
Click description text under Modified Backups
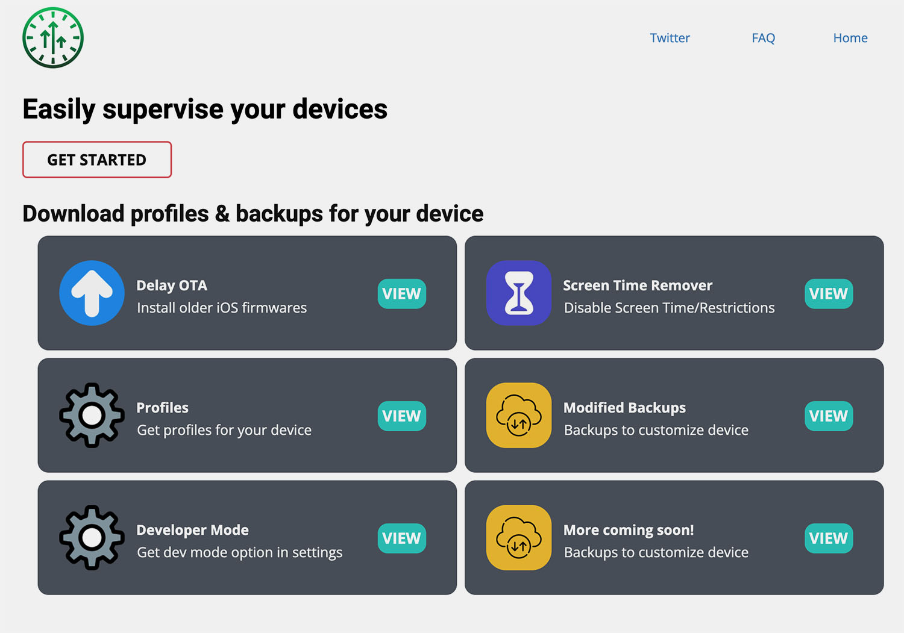(x=656, y=430)
